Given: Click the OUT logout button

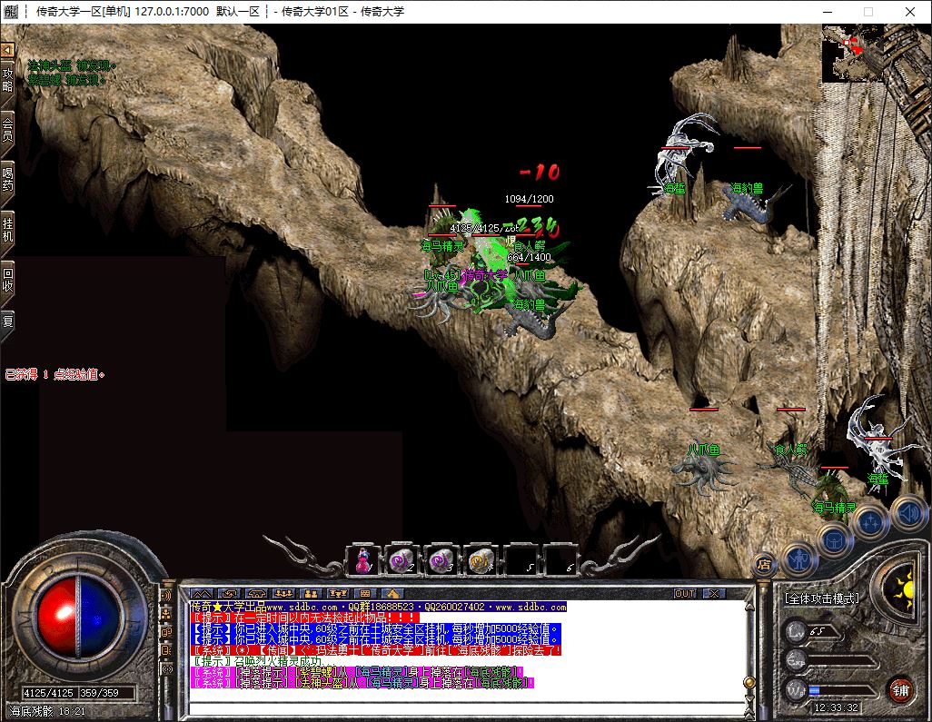Looking at the screenshot, I should (685, 593).
